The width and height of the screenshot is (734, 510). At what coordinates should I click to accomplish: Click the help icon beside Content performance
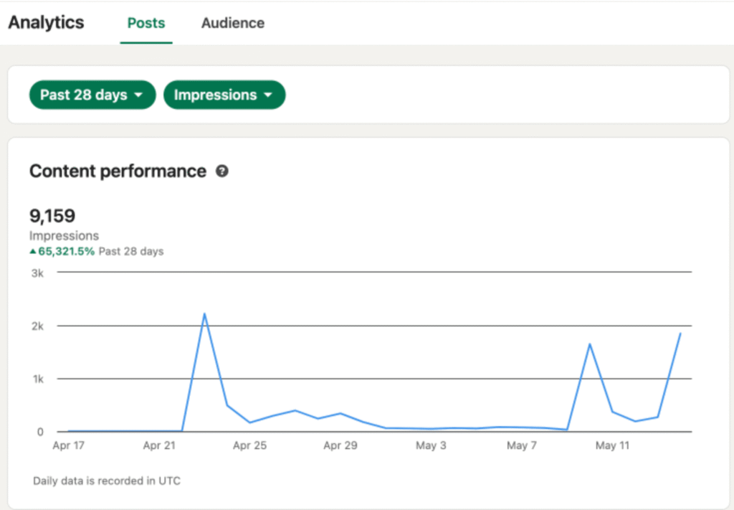click(x=222, y=171)
